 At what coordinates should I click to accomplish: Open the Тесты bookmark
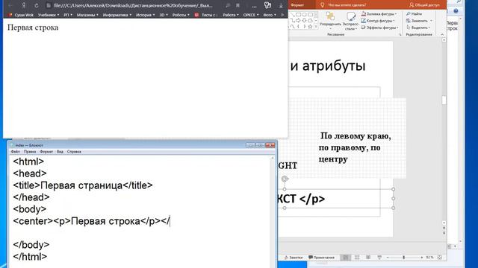[205, 15]
